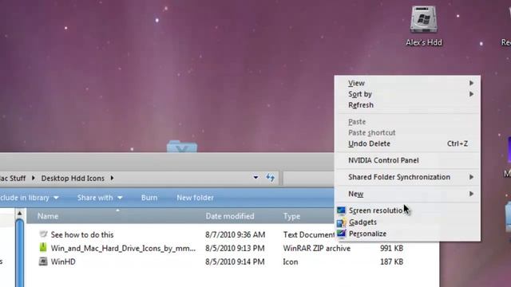This screenshot has height=287, width=511.
Task: Choose Refresh from the context menu
Action: [x=407, y=105]
